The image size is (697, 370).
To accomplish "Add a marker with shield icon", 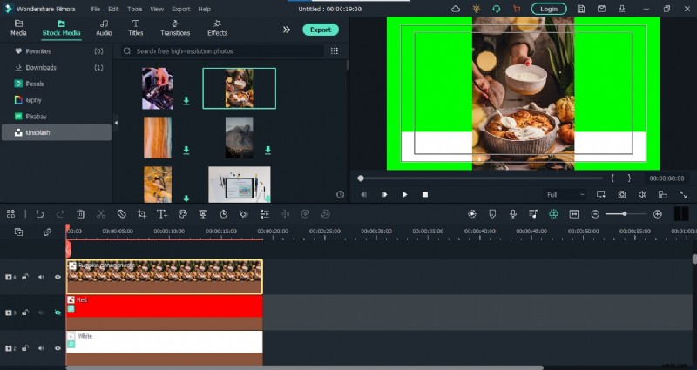I will (x=492, y=214).
